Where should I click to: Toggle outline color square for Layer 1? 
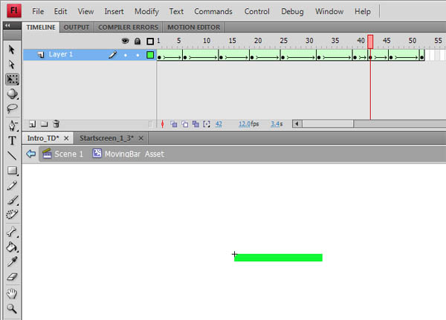click(x=150, y=55)
